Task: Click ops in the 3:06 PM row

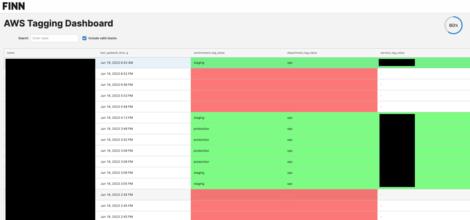Action: point(290,173)
